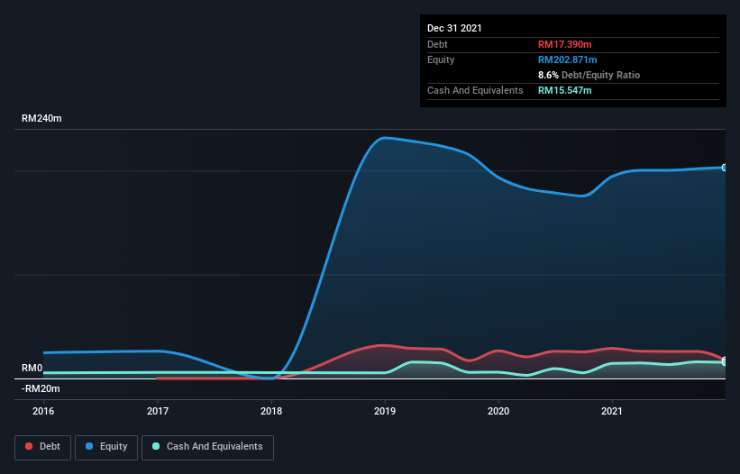Click the RM15.547m cash value
The image size is (740, 474).
coord(564,90)
